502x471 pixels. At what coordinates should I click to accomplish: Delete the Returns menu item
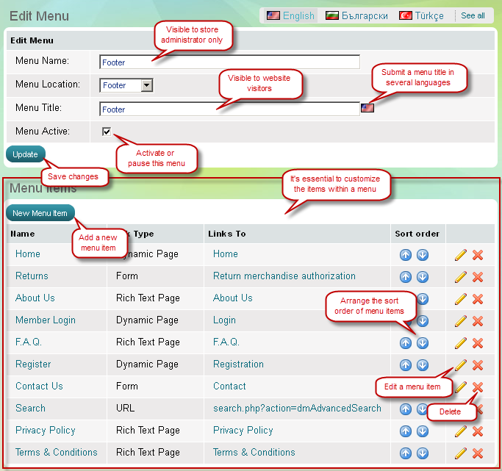click(x=478, y=277)
